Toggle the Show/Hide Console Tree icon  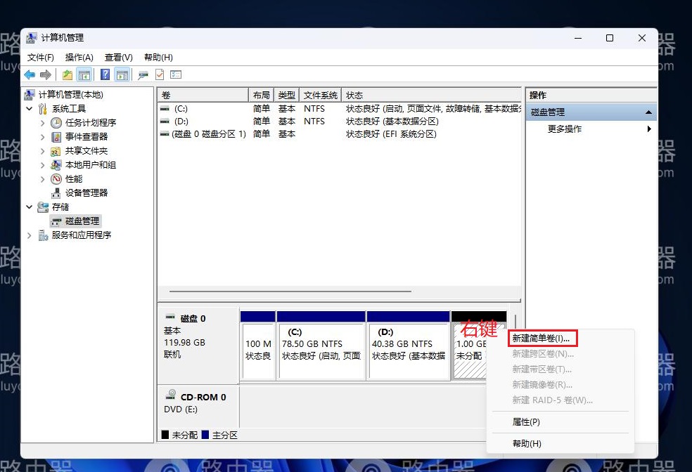click(x=84, y=75)
